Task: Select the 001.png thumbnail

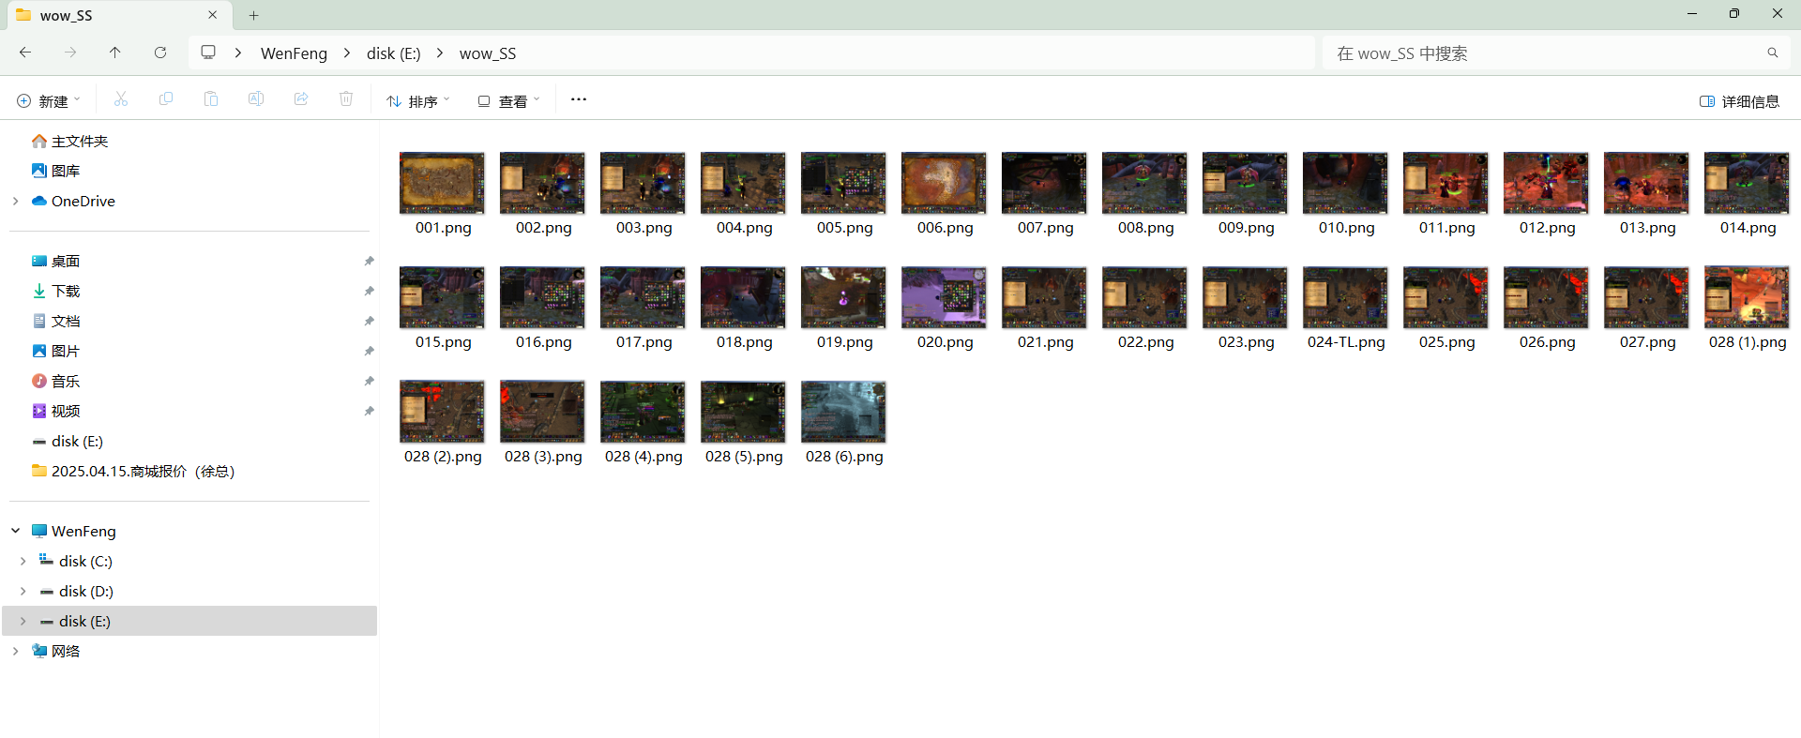Action: [442, 183]
